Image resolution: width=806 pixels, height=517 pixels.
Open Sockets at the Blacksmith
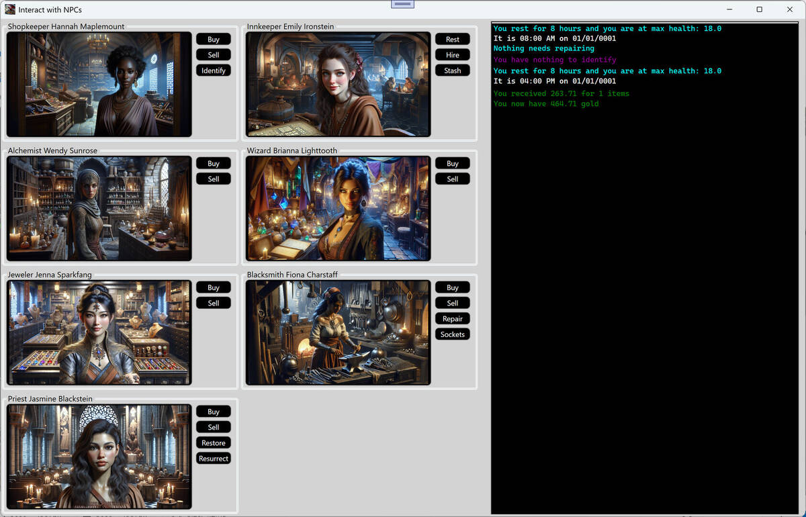pos(453,334)
